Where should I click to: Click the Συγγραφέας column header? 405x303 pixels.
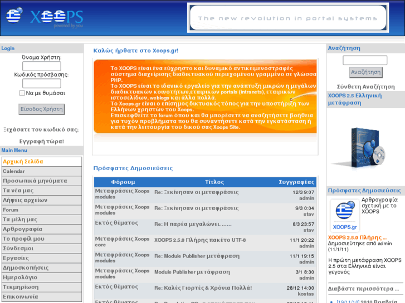point(296,182)
